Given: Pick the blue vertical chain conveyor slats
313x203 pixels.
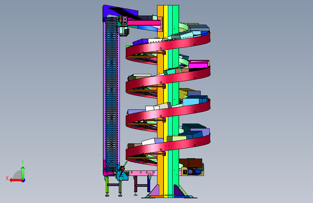Looking at the screenshot, I should coord(110,94).
